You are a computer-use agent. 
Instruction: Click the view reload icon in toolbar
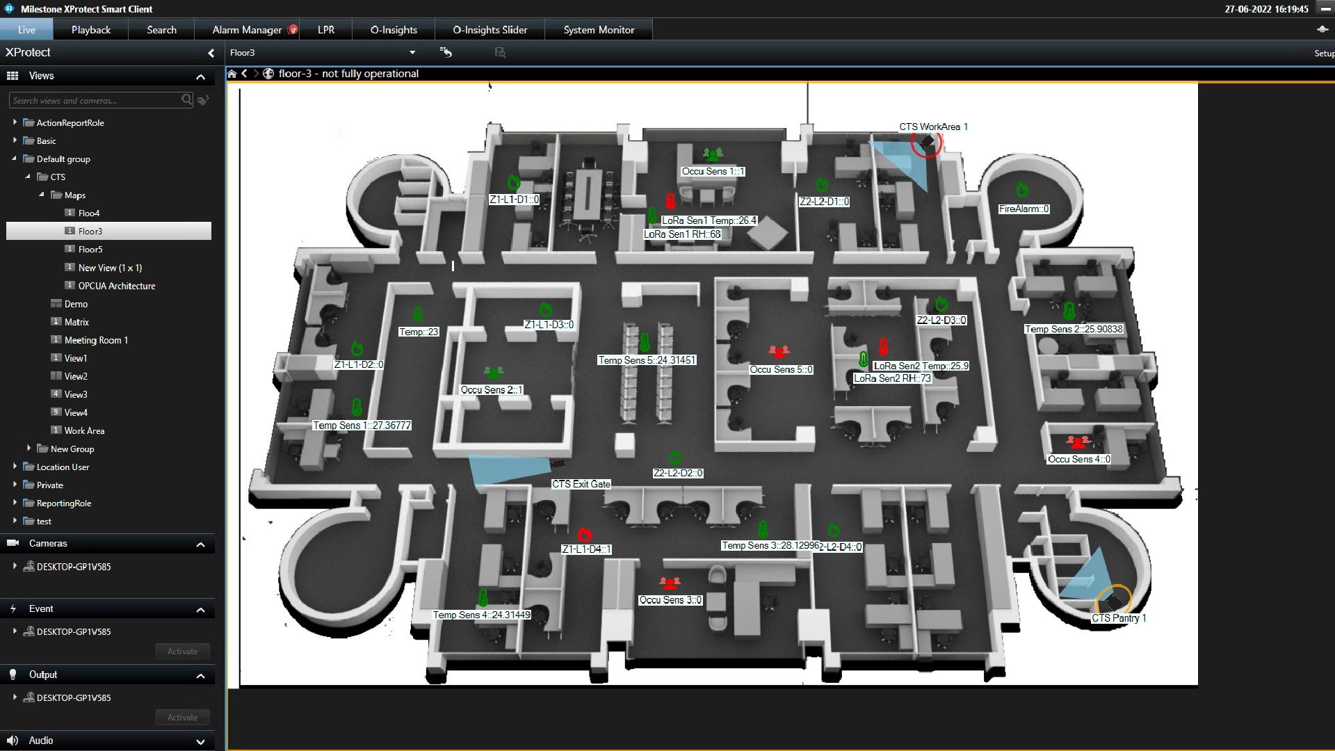click(446, 52)
